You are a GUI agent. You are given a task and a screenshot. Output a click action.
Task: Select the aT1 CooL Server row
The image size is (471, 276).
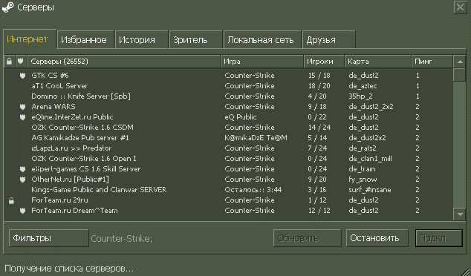click(x=228, y=86)
